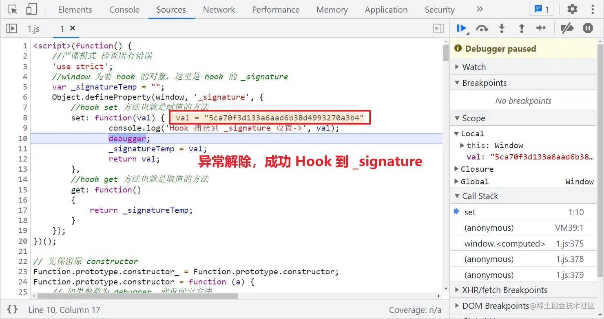Open the Network panel

(219, 10)
